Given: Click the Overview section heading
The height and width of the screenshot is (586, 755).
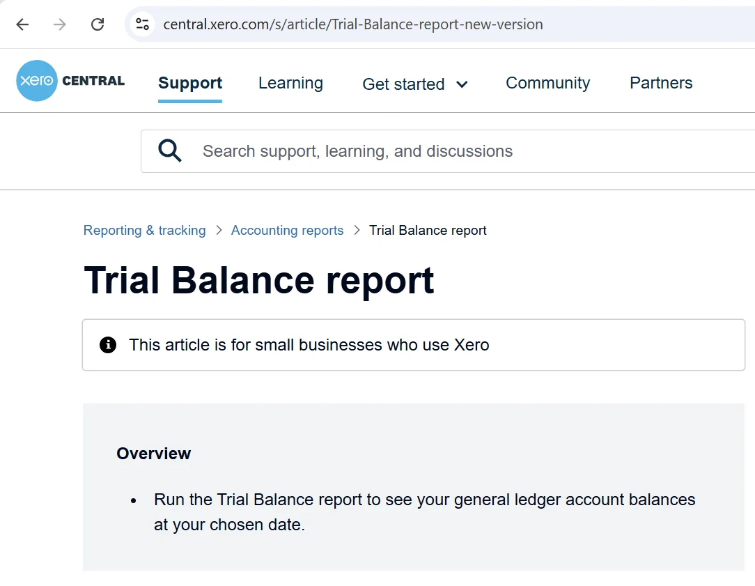Looking at the screenshot, I should [153, 454].
